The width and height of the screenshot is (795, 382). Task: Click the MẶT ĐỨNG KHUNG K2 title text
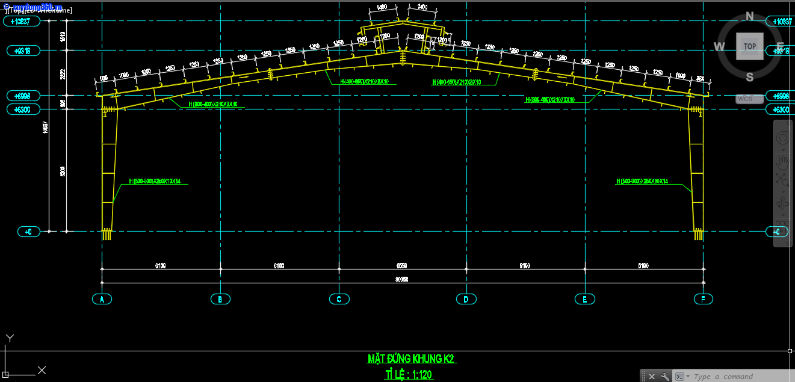click(x=412, y=359)
